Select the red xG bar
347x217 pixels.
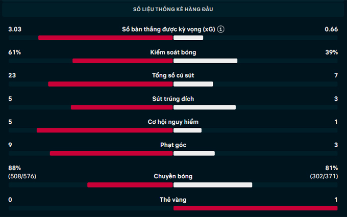click(x=106, y=38)
